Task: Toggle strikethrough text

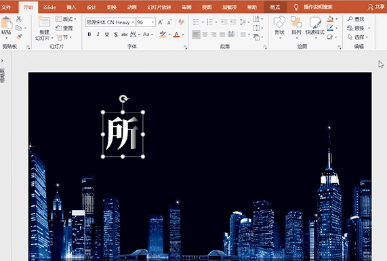Action: point(124,35)
